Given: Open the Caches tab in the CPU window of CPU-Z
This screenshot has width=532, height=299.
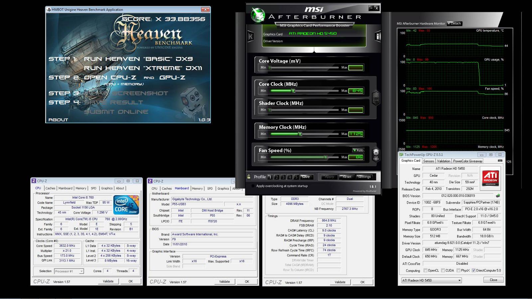Looking at the screenshot, I should point(50,188).
